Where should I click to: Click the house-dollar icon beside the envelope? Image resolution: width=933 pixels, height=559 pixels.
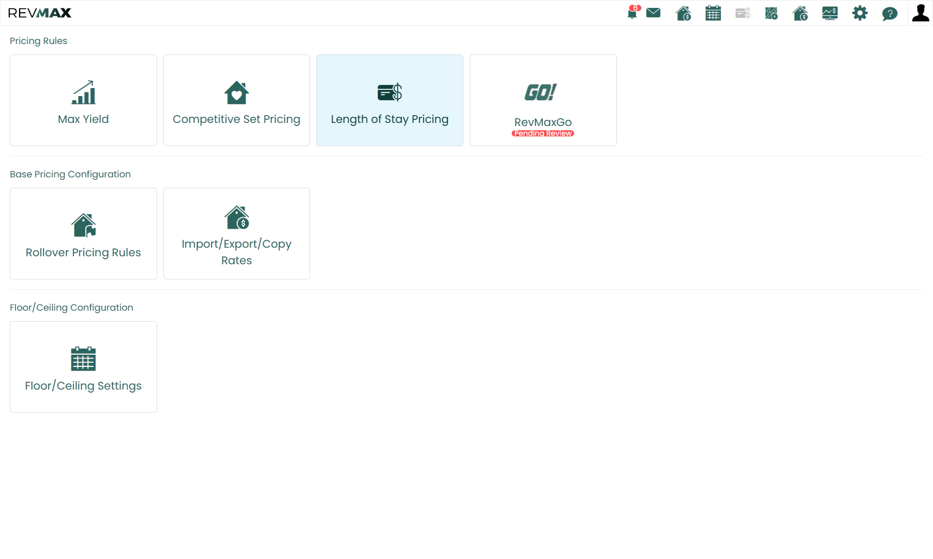coord(684,13)
